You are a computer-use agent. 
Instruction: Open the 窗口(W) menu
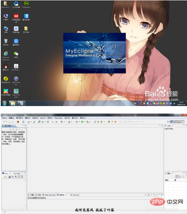click(x=75, y=118)
